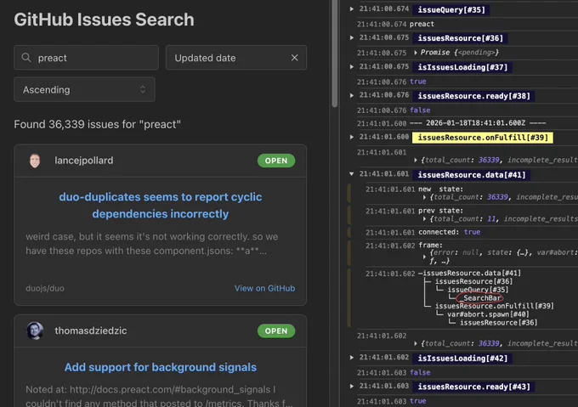Expand the issuesResource.ready[#38] log entry
The height and width of the screenshot is (407, 578).
click(352, 95)
